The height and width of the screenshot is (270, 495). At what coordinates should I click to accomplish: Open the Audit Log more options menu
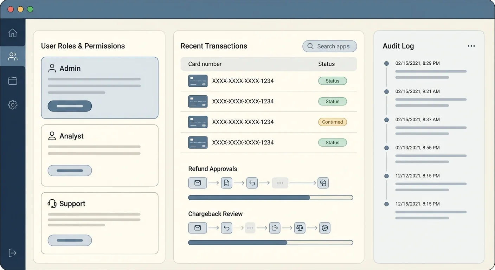471,46
